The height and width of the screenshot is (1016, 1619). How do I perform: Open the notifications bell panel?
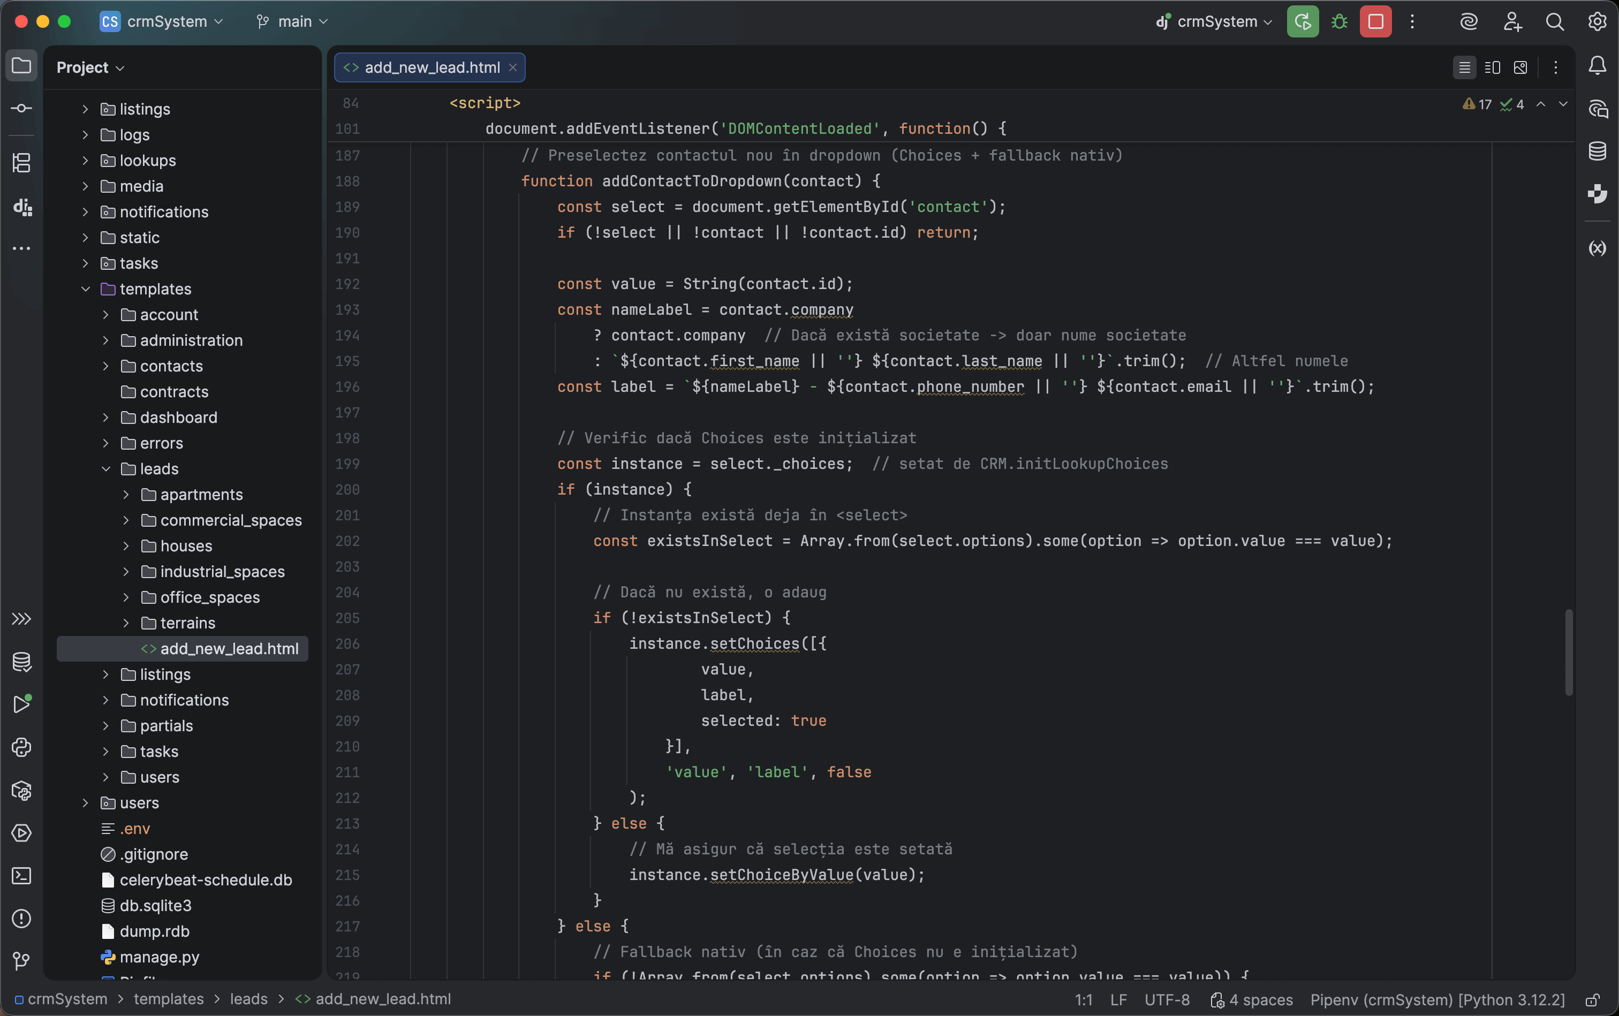[1598, 65]
